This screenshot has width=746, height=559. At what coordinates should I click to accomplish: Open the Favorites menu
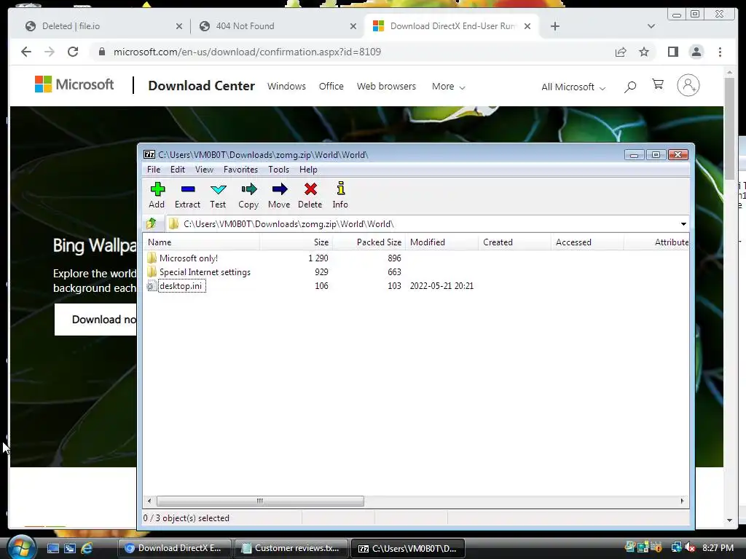(x=240, y=169)
